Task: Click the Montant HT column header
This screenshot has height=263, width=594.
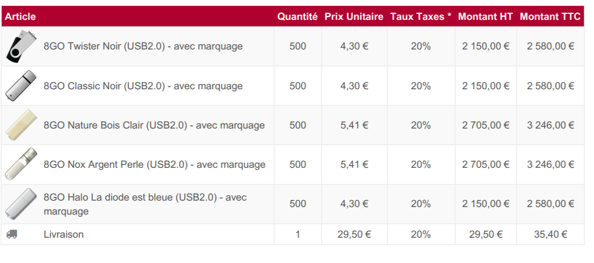Action: click(x=485, y=17)
